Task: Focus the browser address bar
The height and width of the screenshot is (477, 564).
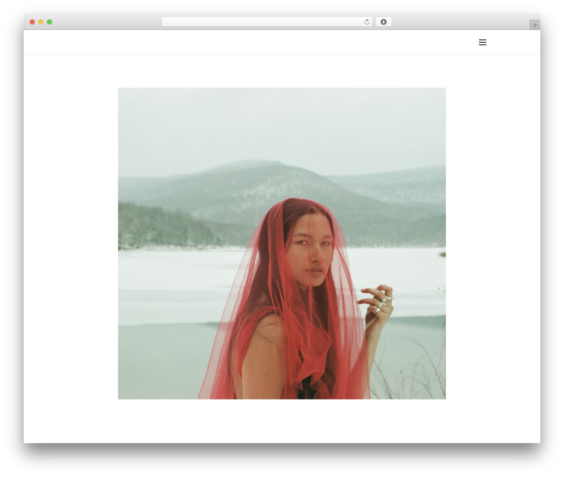Action: coord(267,22)
